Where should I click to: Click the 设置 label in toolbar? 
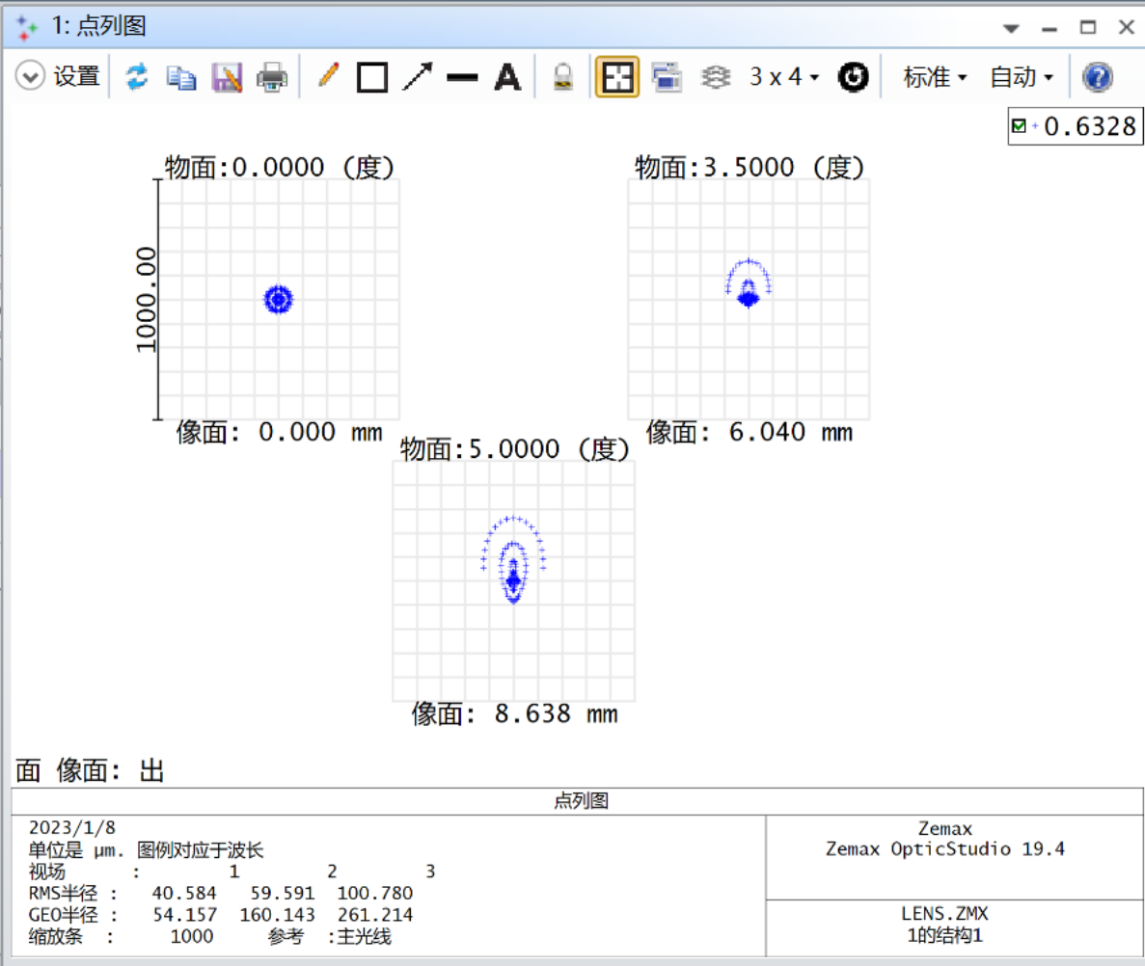[76, 76]
